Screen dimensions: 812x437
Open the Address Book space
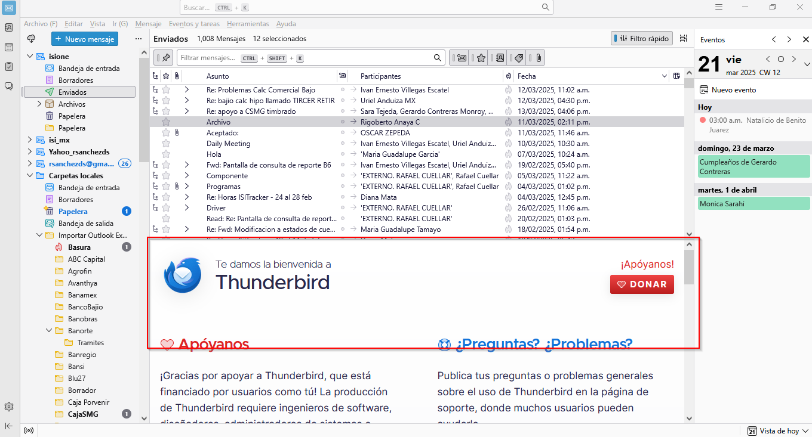tap(9, 27)
